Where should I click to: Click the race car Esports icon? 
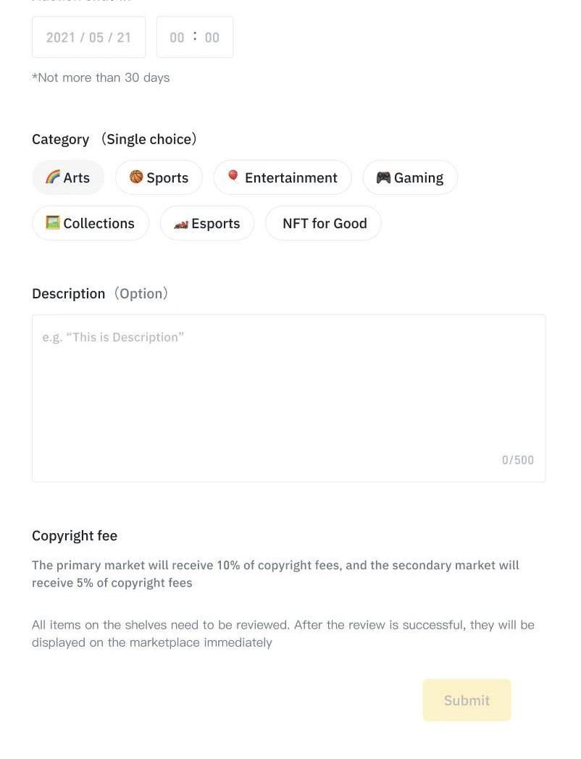pos(181,224)
